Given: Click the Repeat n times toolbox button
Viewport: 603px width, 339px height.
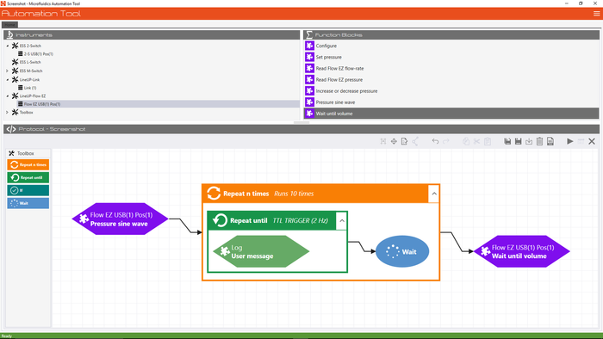Looking at the screenshot, I should coord(28,164).
